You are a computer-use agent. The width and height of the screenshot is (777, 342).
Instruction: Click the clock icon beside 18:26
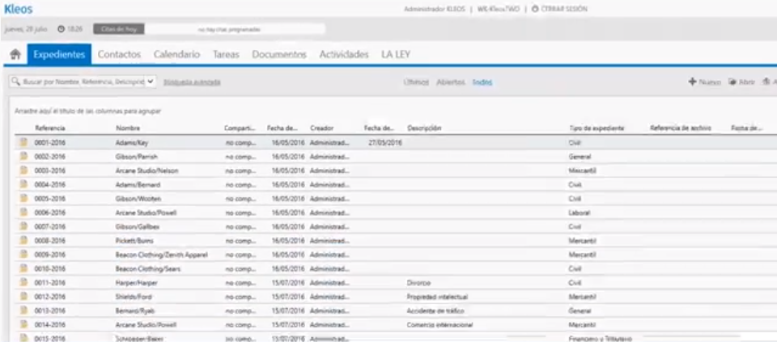(62, 29)
